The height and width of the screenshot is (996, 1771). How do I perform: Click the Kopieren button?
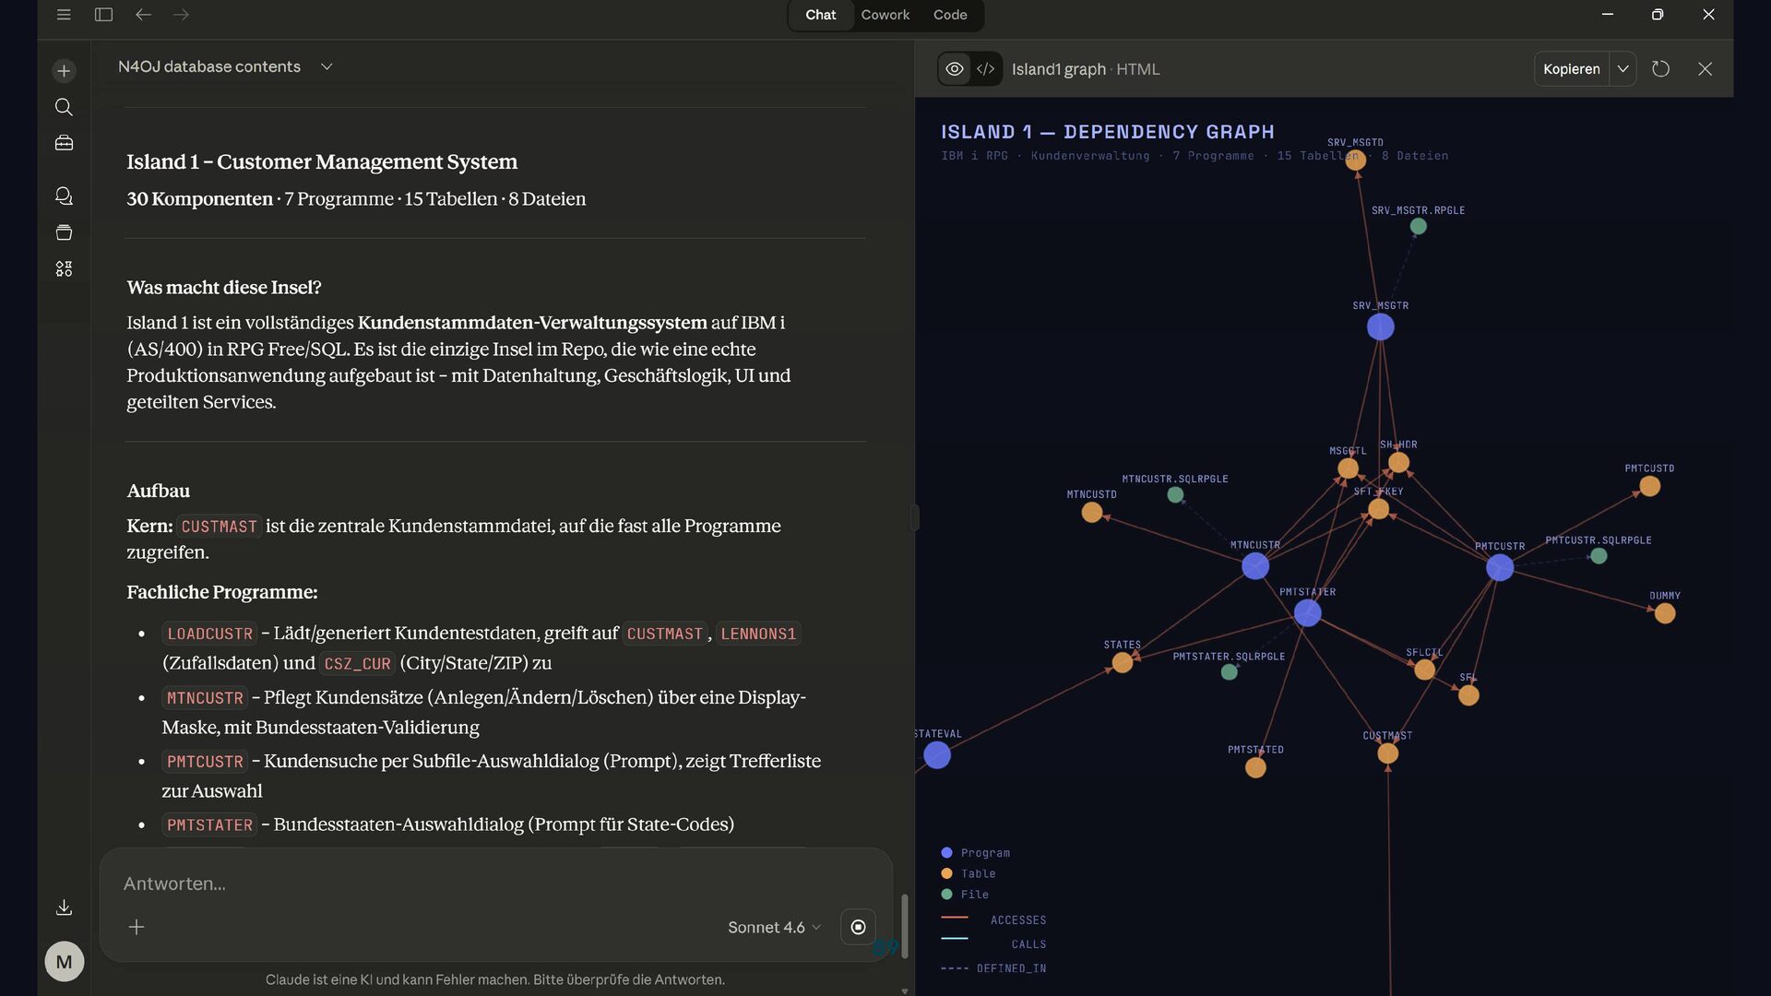(x=1571, y=69)
